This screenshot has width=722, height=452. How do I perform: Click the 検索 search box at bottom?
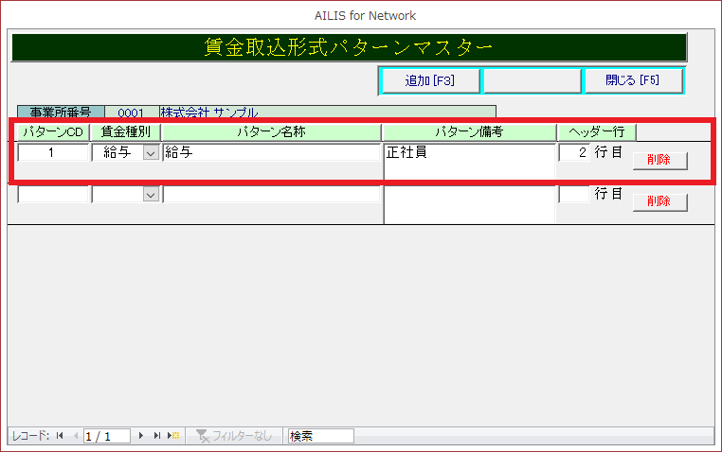pos(320,436)
